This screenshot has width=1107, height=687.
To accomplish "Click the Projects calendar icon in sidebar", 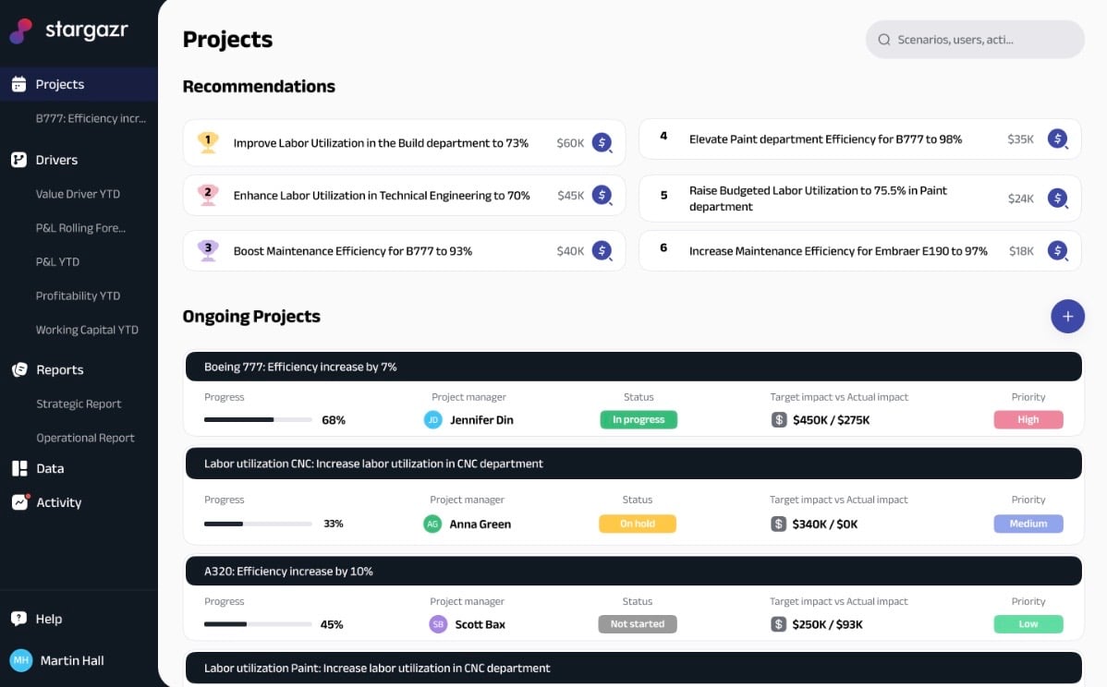I will (x=18, y=84).
